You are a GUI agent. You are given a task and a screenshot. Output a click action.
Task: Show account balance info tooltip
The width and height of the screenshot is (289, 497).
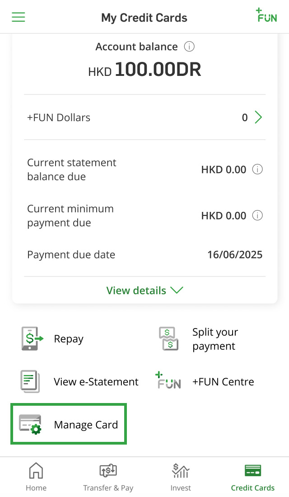tap(190, 47)
